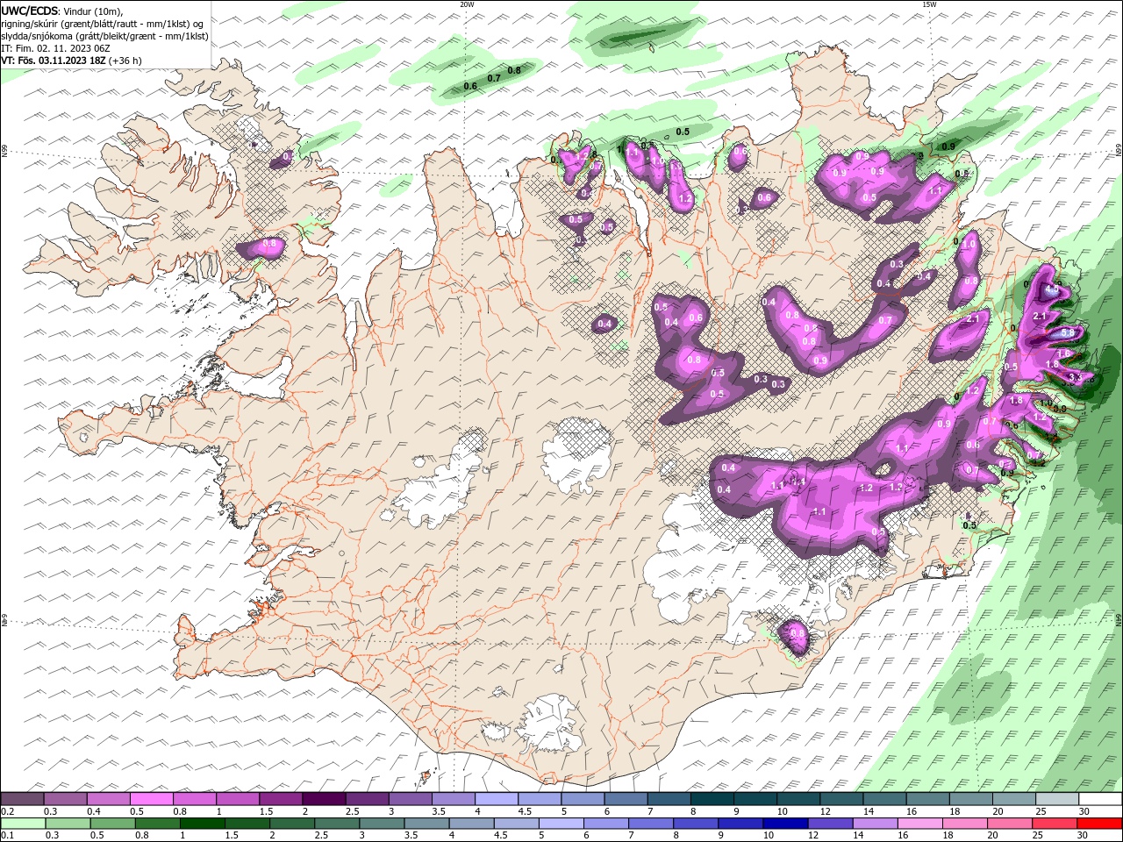
Task: Click the "15W" longitude label
Action: (x=929, y=4)
